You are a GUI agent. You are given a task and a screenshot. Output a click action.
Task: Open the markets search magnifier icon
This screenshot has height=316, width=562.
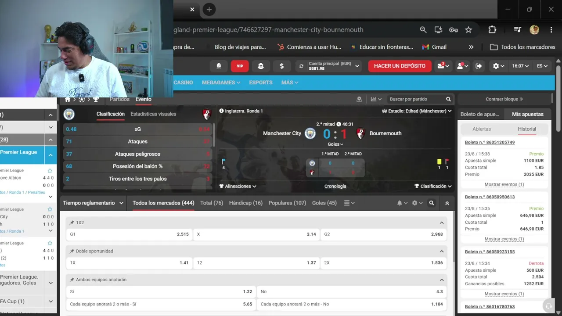coord(432,203)
